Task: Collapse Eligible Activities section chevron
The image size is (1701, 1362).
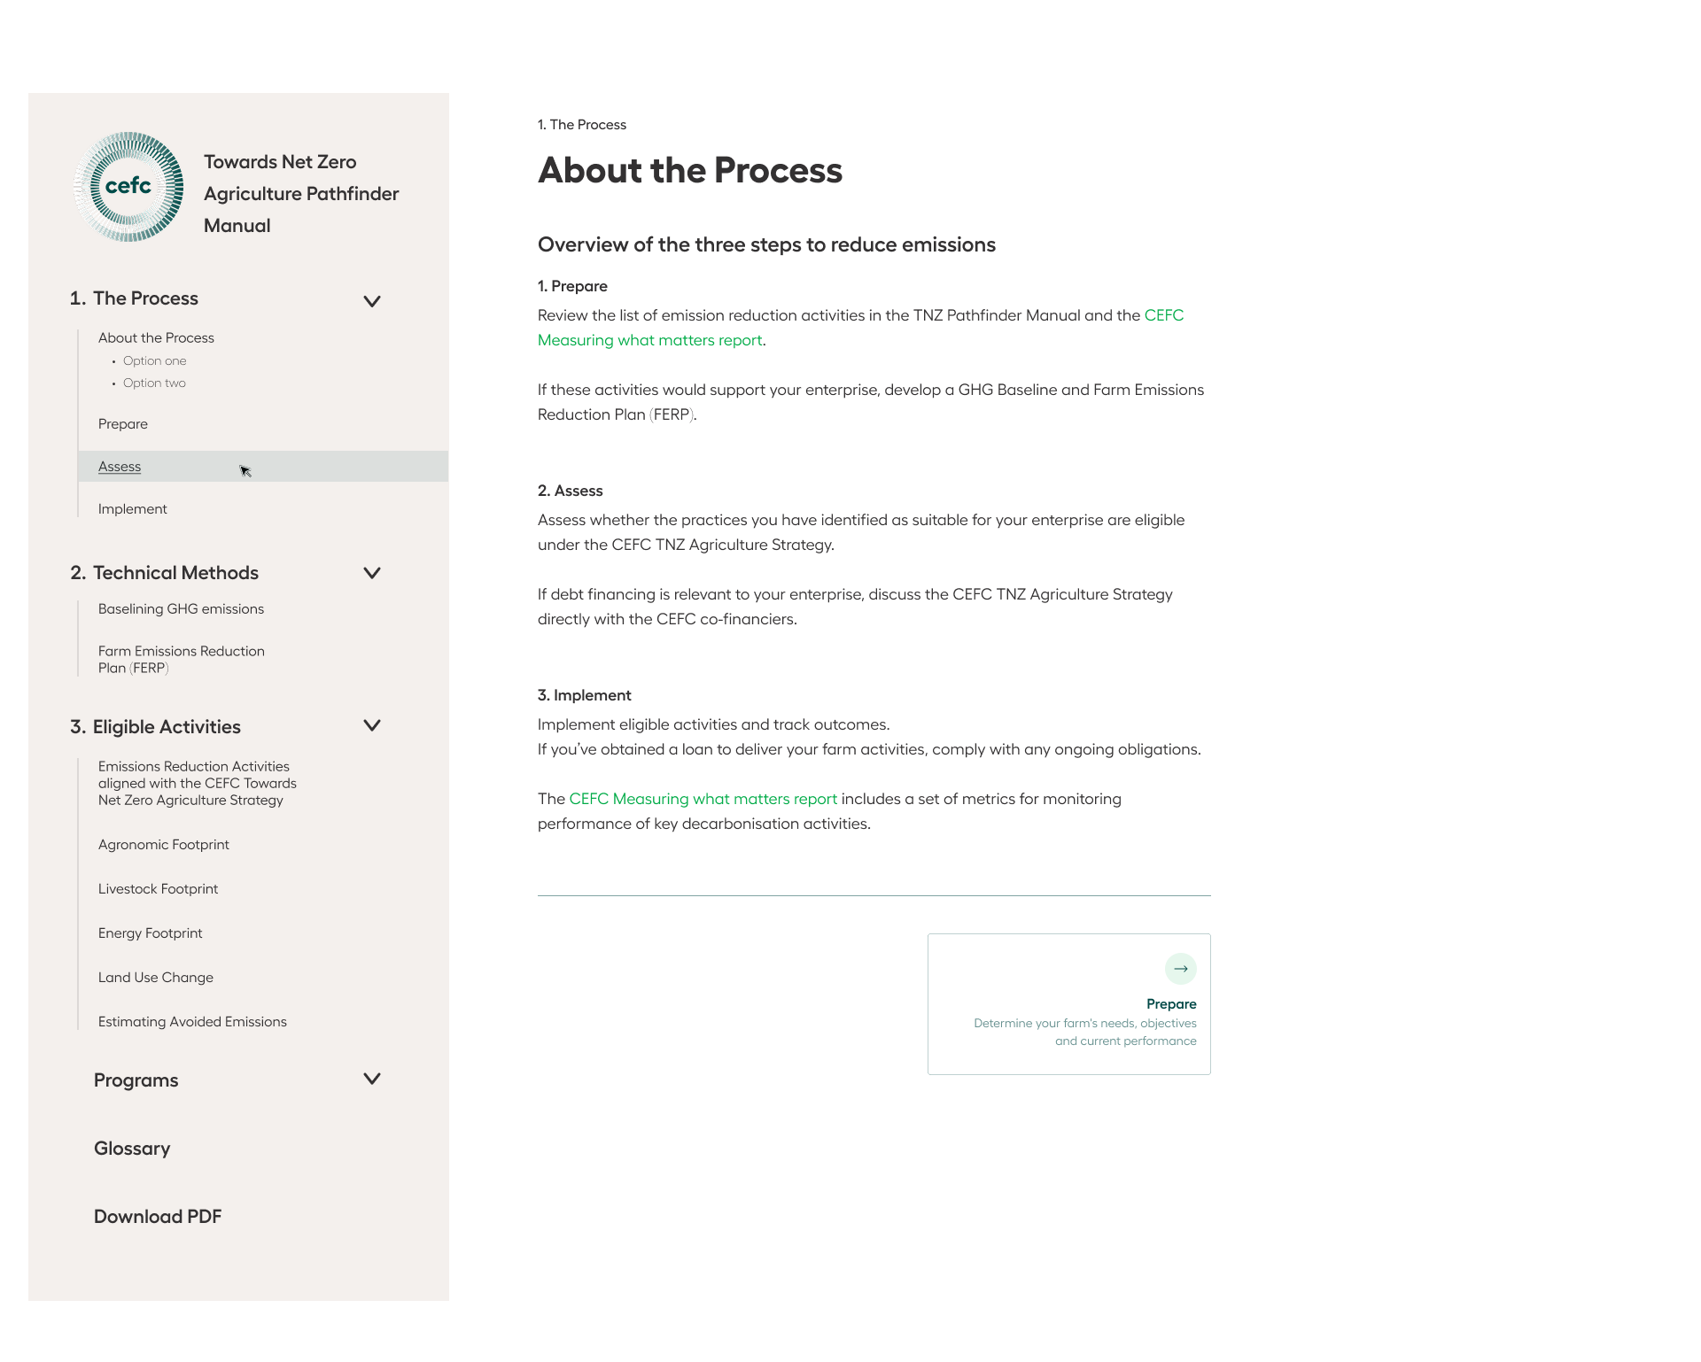Action: pos(372,725)
